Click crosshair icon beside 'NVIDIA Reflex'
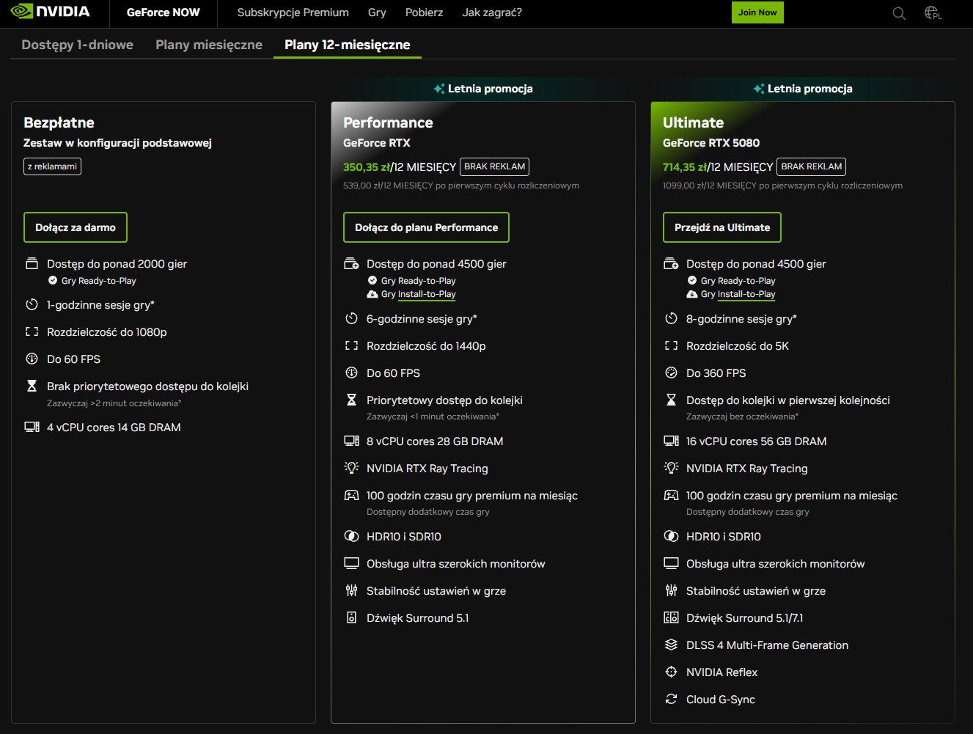This screenshot has width=973, height=734. (671, 672)
